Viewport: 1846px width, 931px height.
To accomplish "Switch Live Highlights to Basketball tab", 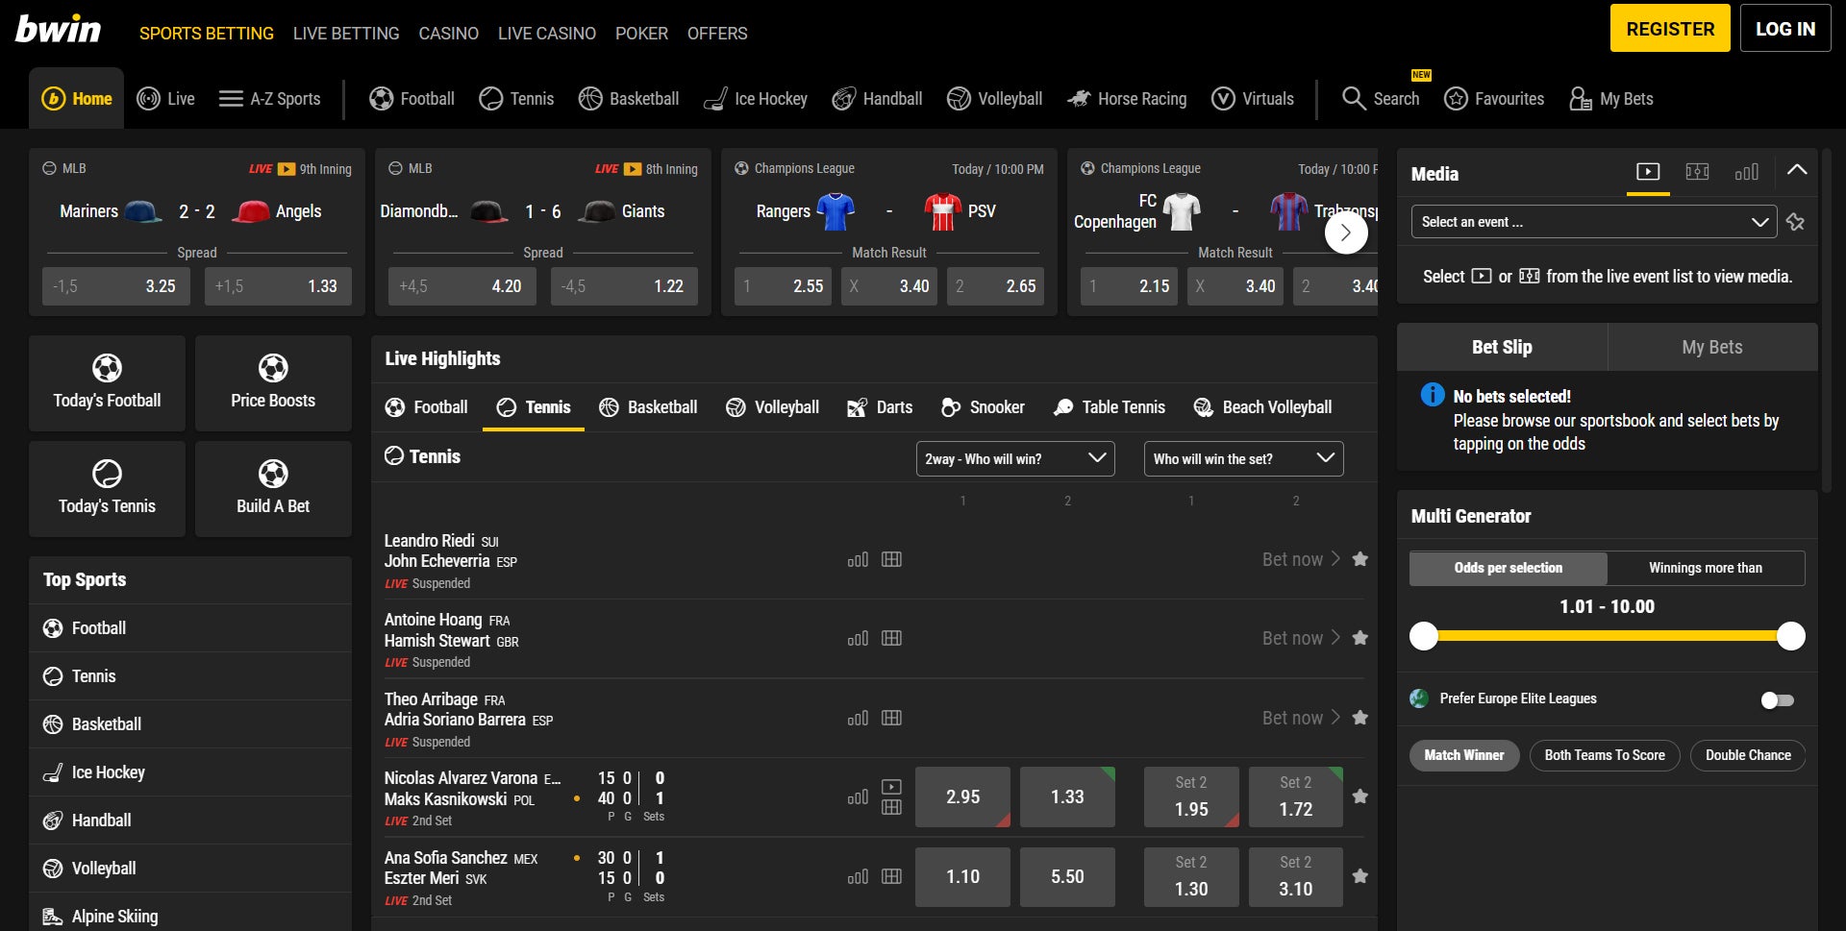I will [x=648, y=407].
